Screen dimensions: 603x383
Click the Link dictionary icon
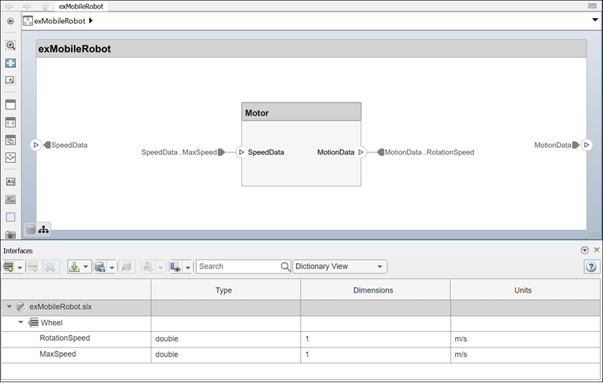coord(126,266)
